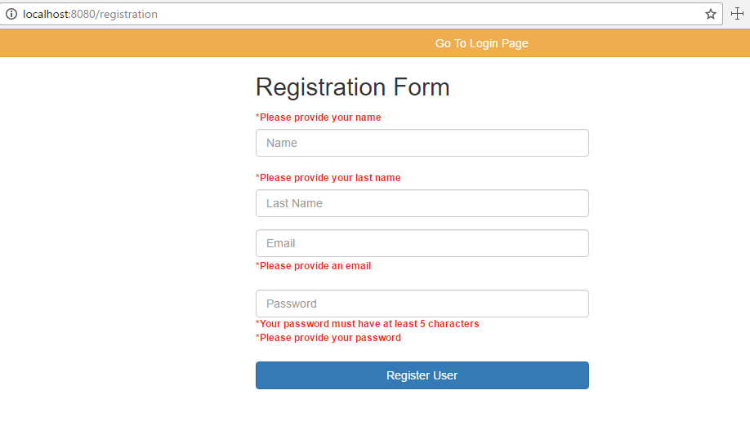Click an empty spot on the orange navigation bar
This screenshot has width=750, height=439.
click(191, 43)
